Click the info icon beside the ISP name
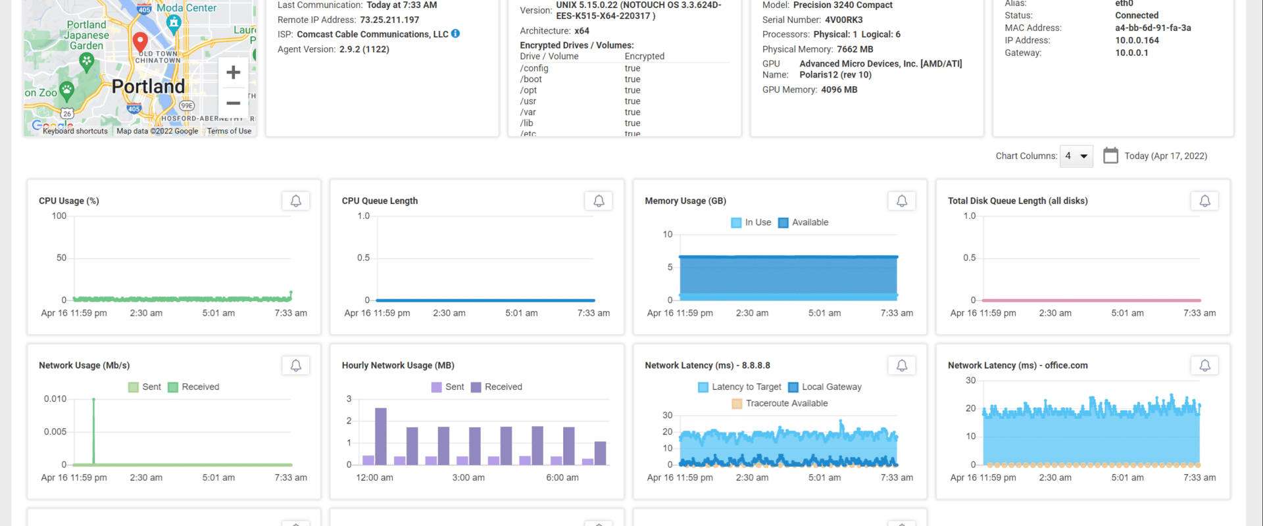This screenshot has height=526, width=1263. (455, 34)
